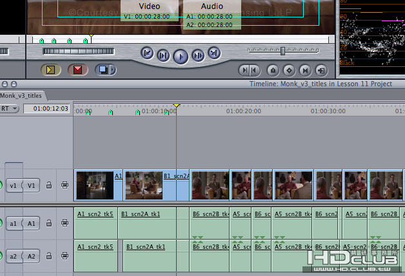Image resolution: width=405 pixels, height=276 pixels.
Task: Click the current timecode field 01:00:12:03
Action: point(46,109)
